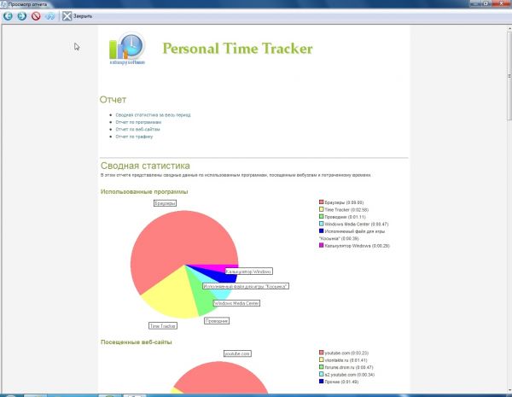Click the scrollbar up arrow
Image resolution: width=512 pixels, height=397 pixels.
509,28
